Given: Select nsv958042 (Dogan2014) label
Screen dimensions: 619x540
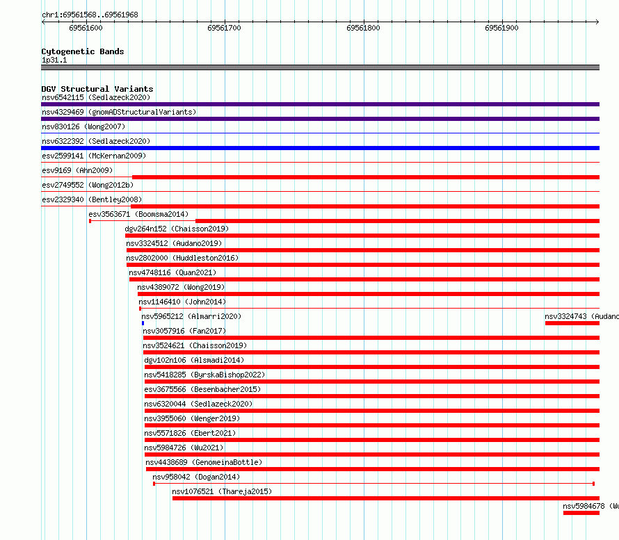Looking at the screenshot, I should [x=196, y=477].
